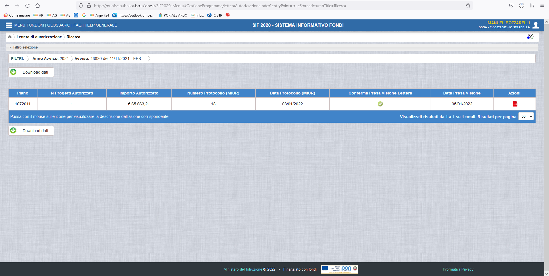
Task: Click the top Download dati button
Action: click(x=31, y=72)
